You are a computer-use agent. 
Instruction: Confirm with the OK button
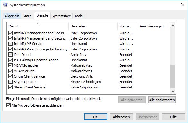coord(95,117)
